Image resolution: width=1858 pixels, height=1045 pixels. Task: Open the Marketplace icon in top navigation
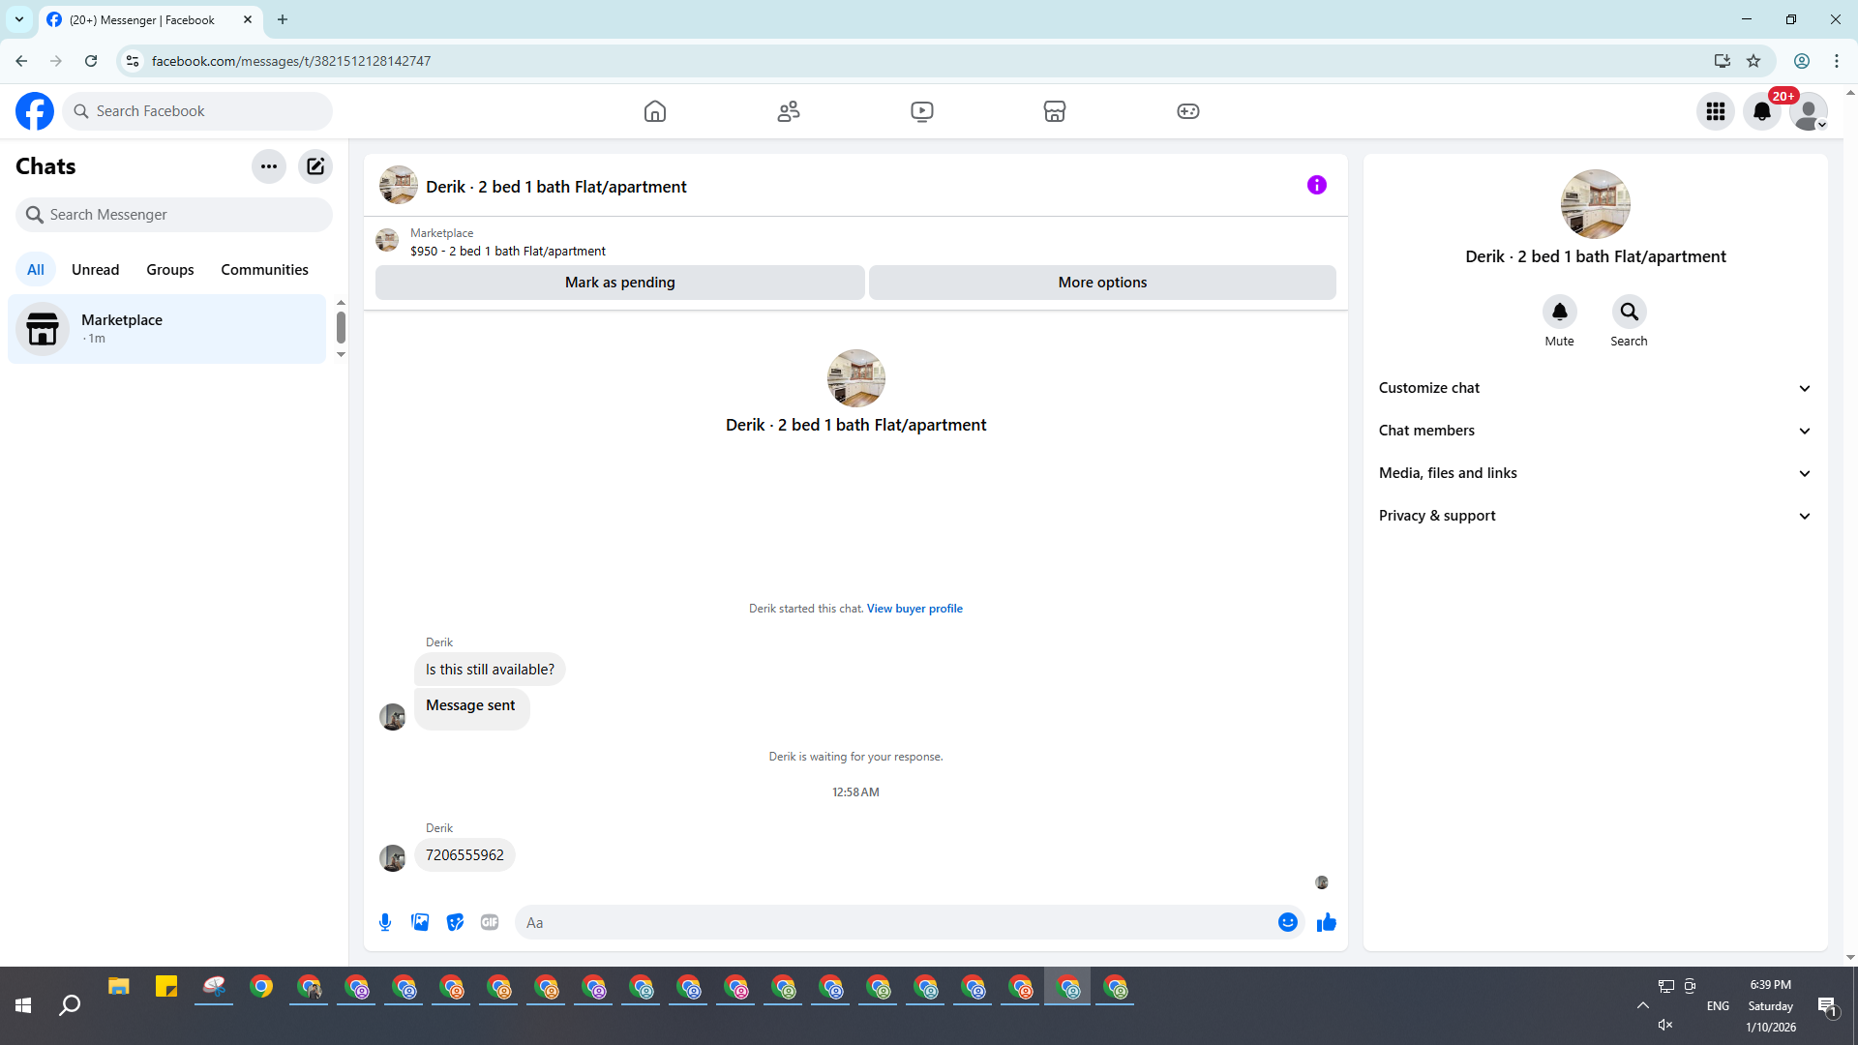(1055, 111)
